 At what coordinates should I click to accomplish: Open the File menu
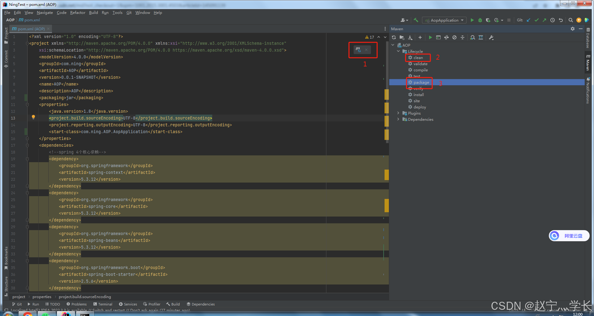(x=7, y=13)
